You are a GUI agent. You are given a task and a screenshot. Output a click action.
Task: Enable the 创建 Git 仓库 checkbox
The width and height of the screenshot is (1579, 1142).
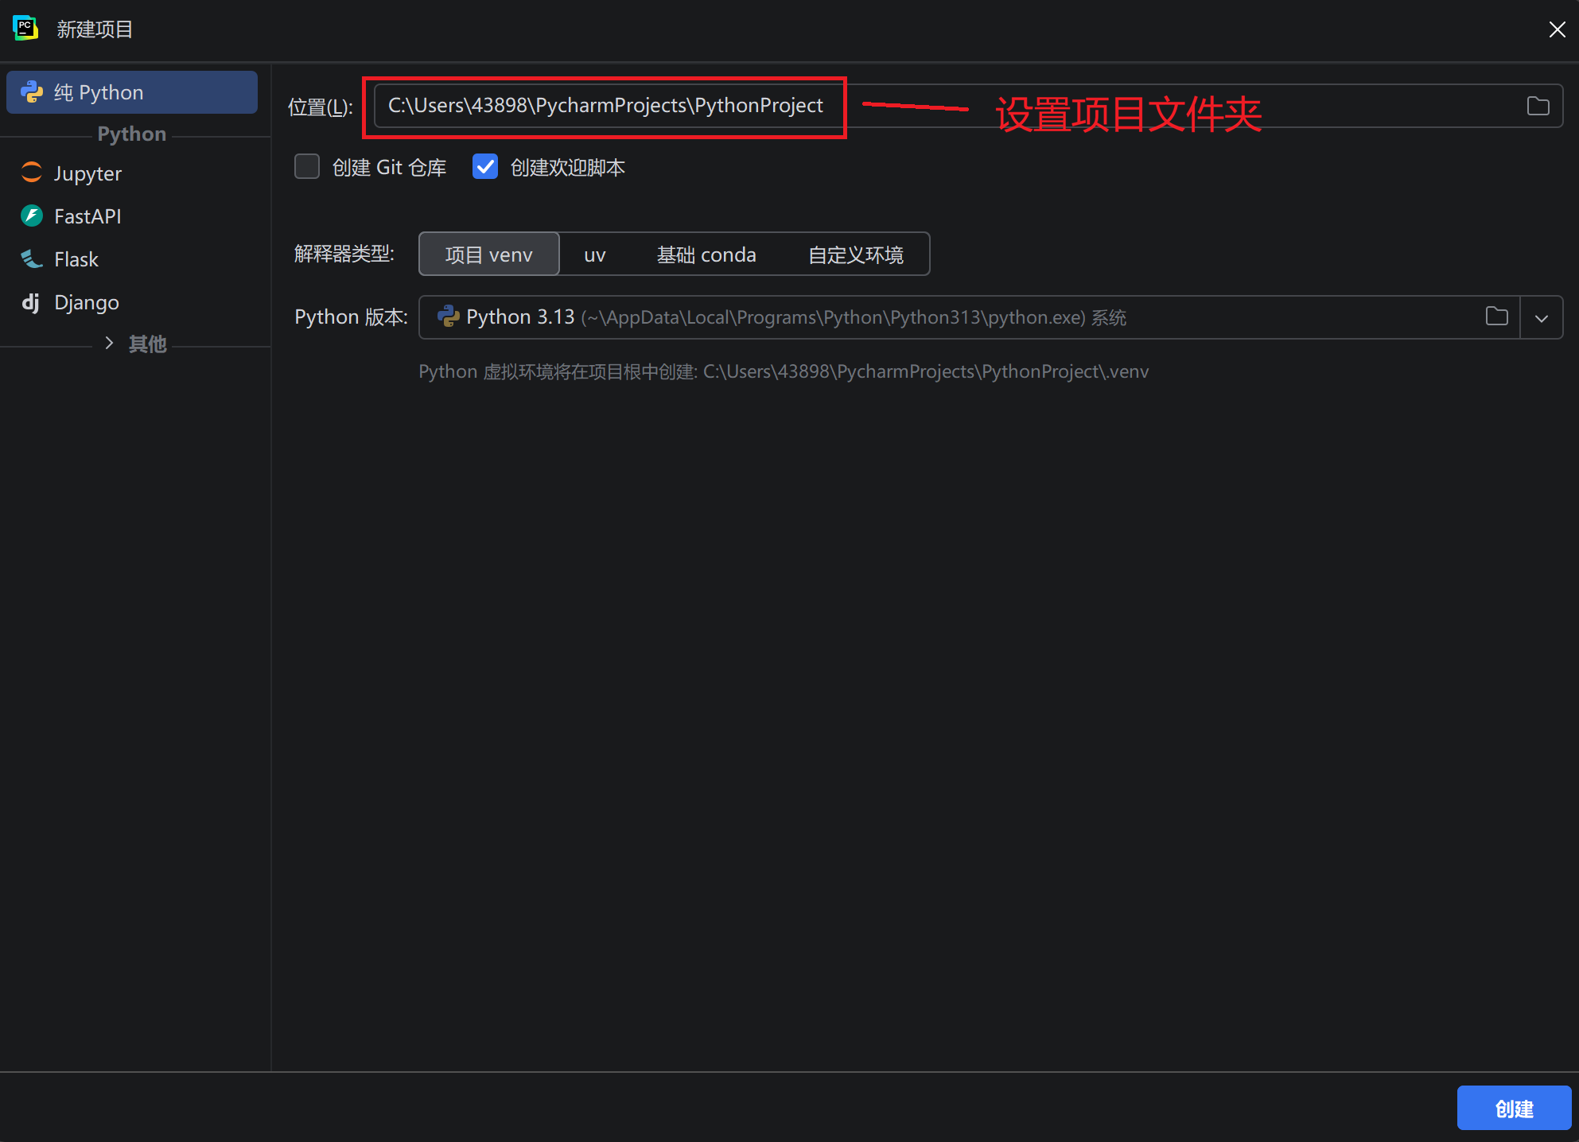click(x=307, y=167)
